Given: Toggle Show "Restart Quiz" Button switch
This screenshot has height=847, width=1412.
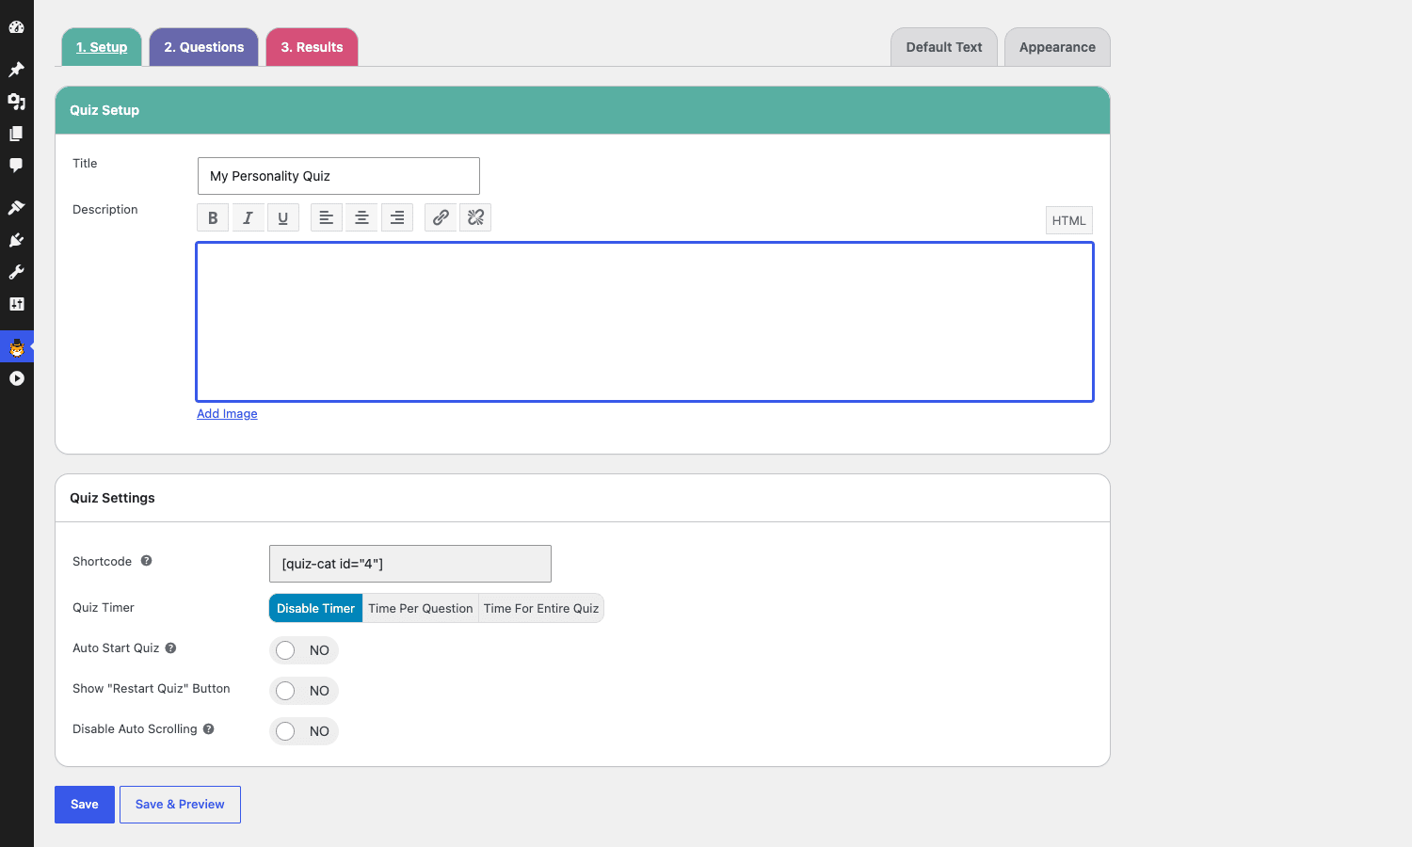Looking at the screenshot, I should tap(304, 691).
